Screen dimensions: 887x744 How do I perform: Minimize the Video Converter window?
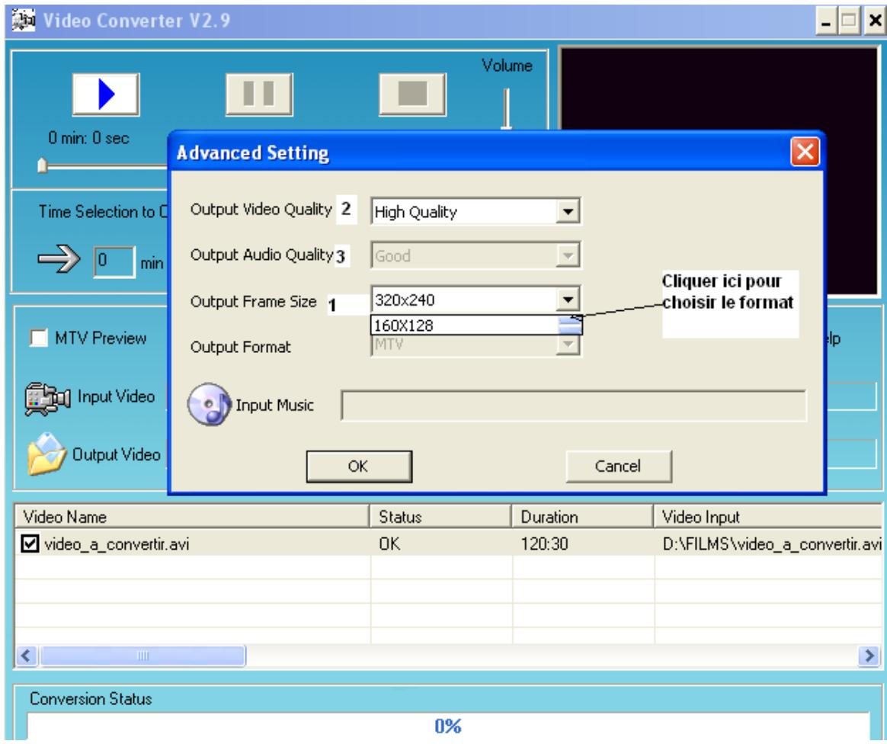826,21
